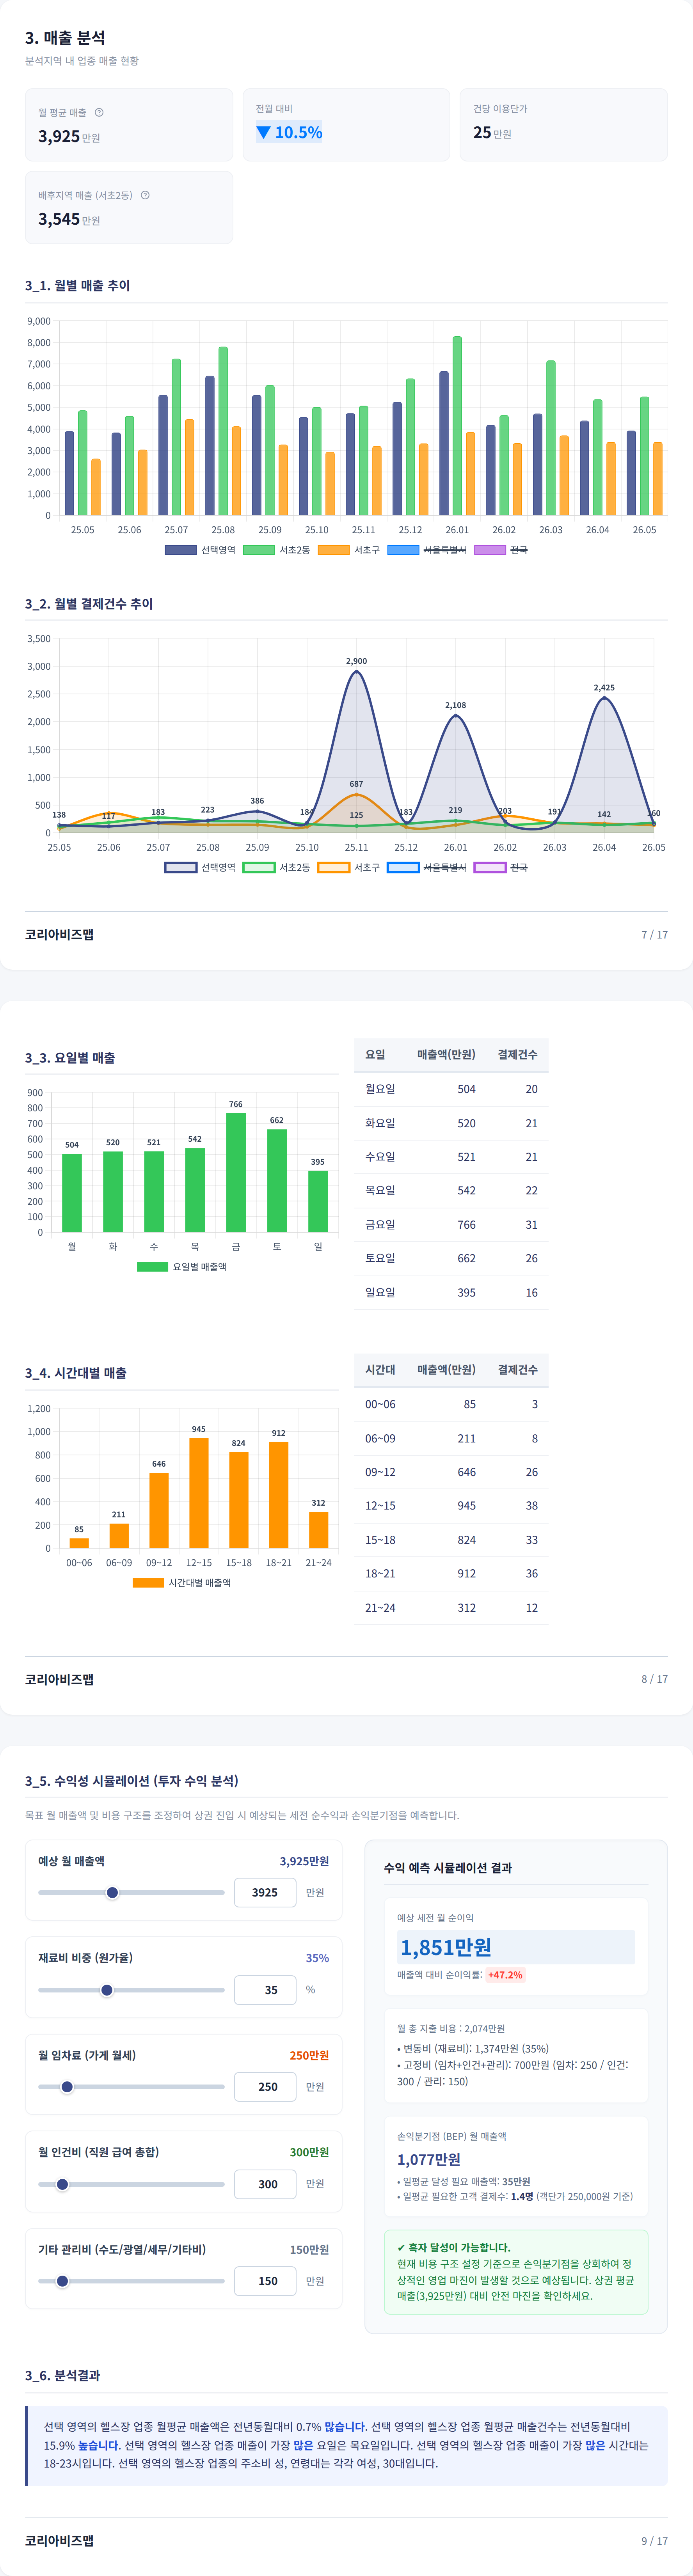693x2576 pixels.
Task: Select the 06~09 row in time-slot table
Action: [451, 1438]
